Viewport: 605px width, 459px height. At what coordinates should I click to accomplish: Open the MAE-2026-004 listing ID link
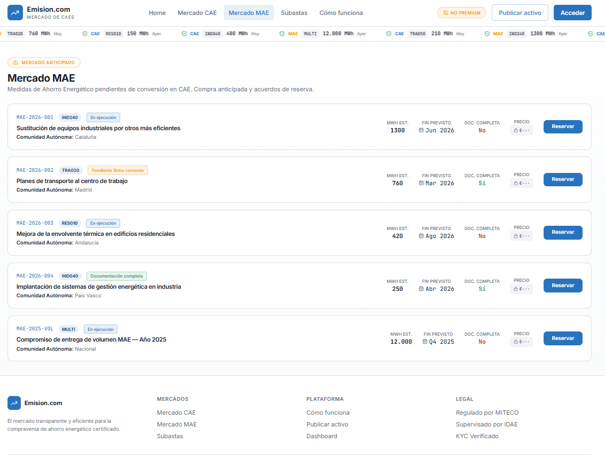[x=35, y=276]
